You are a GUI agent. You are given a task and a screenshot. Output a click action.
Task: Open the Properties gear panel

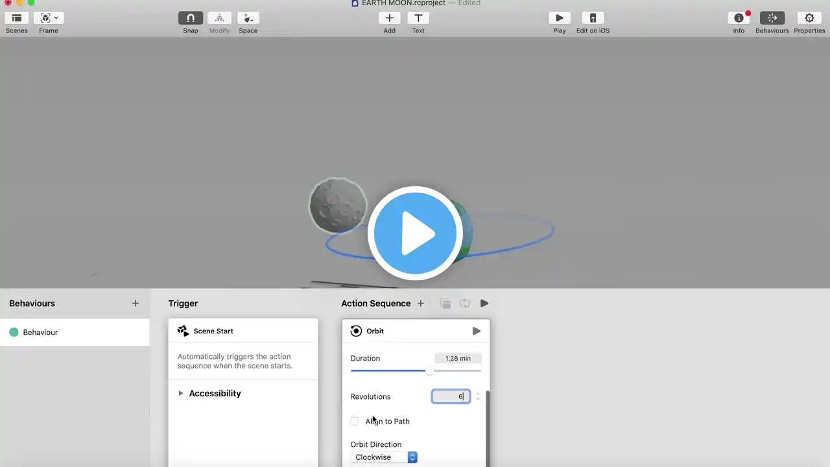[809, 18]
